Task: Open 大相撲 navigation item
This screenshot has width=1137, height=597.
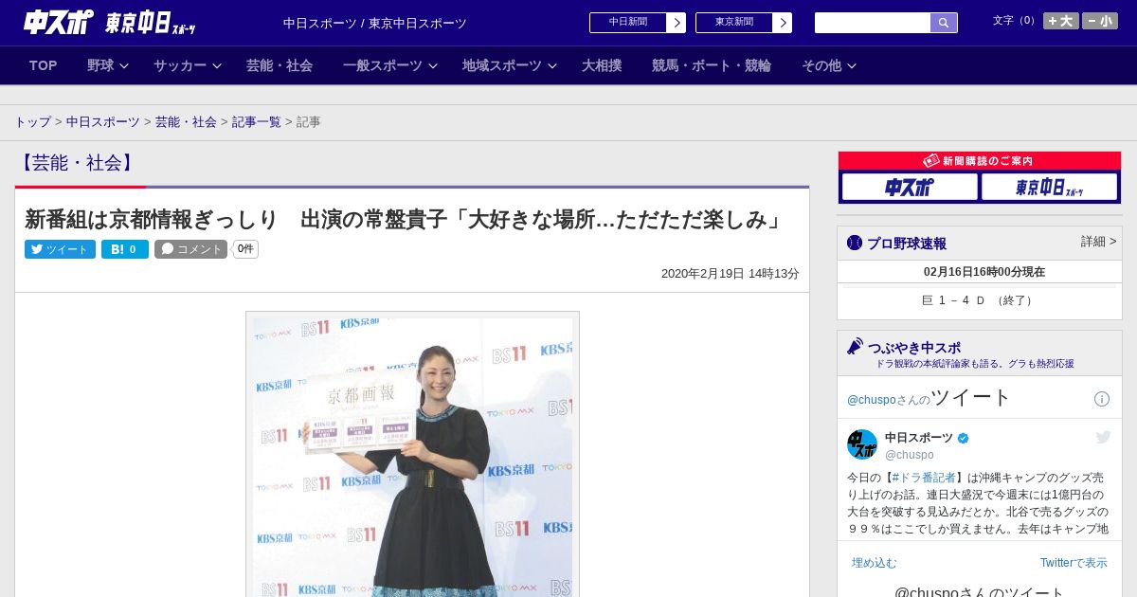Action: click(x=602, y=65)
